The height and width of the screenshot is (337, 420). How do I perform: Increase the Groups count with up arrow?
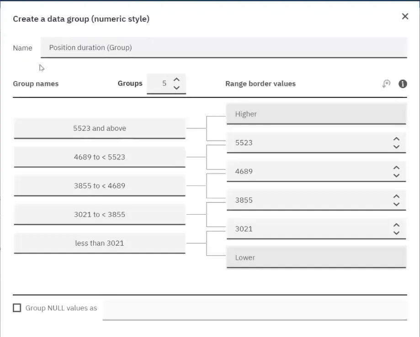[176, 79]
